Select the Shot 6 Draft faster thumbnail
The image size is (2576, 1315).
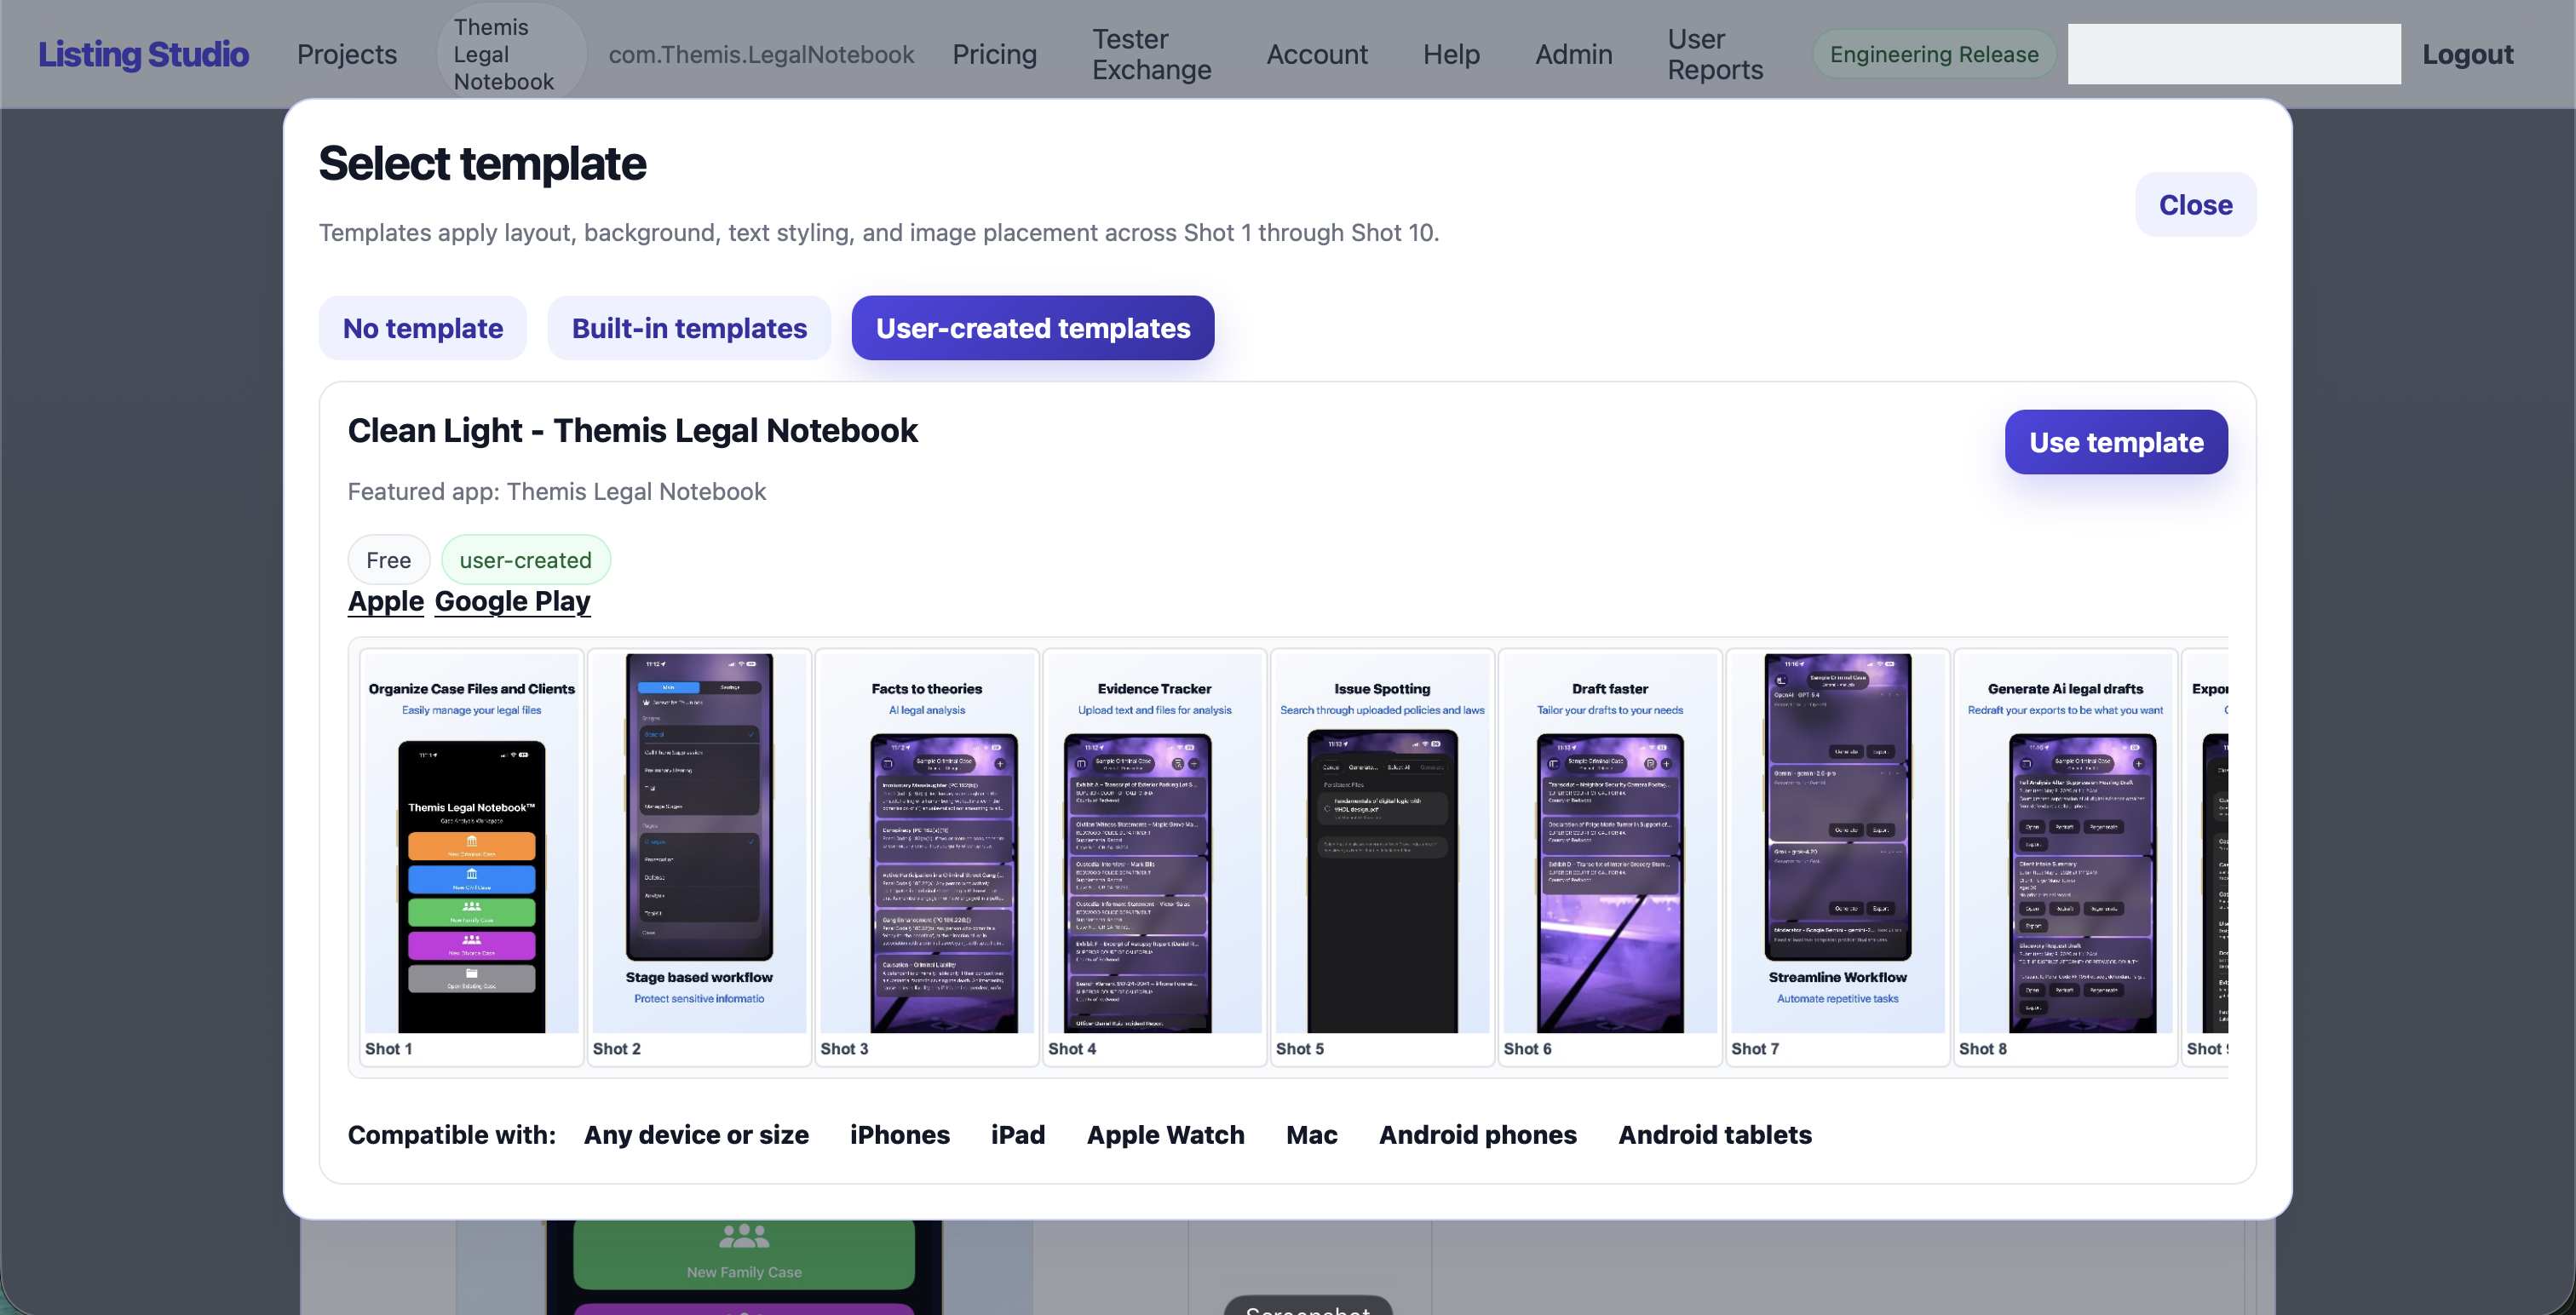point(1610,857)
